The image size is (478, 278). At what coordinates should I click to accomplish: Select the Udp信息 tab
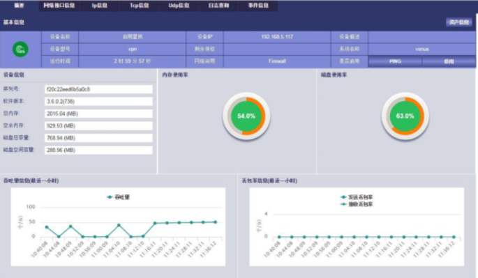coord(179,6)
